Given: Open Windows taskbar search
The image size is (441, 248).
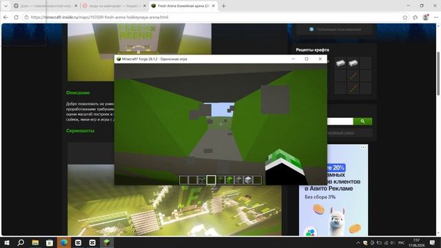Looking at the screenshot, I should (x=21, y=242).
